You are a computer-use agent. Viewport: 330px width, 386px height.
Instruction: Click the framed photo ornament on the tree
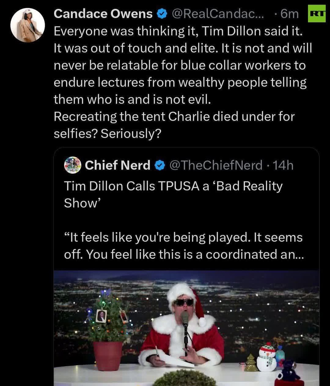(x=101, y=316)
